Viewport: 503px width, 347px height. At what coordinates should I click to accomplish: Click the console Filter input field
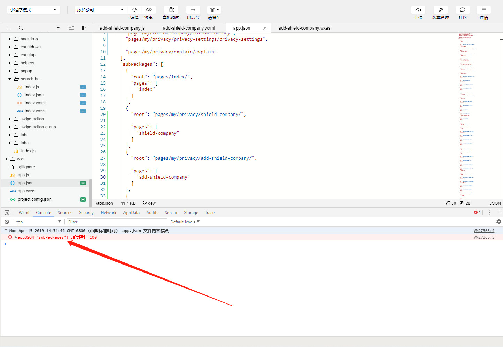click(x=117, y=222)
